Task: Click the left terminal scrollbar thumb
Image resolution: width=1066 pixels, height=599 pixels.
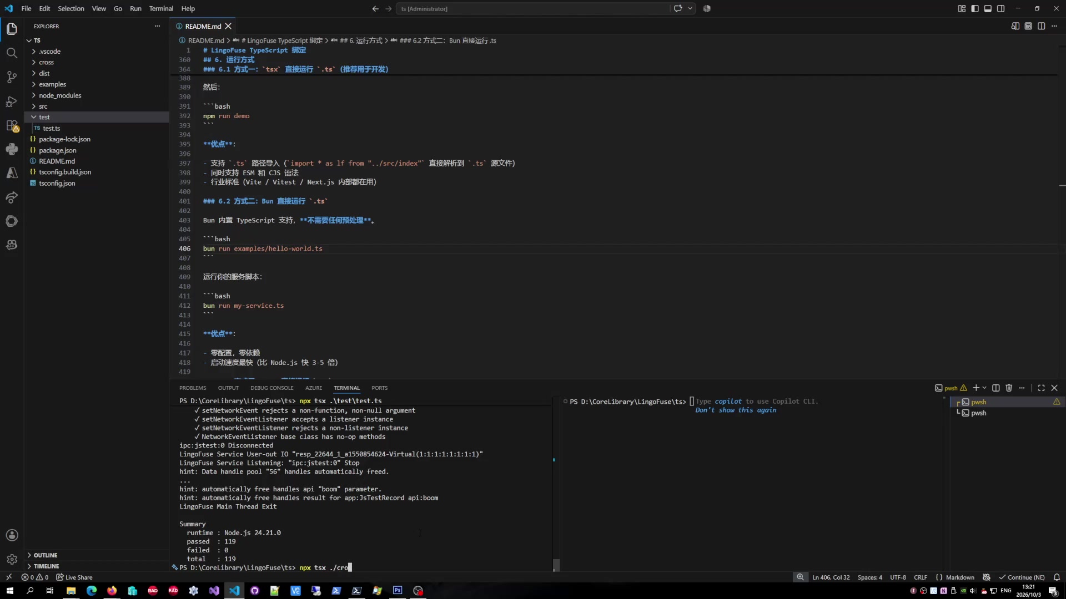Action: pos(556,565)
